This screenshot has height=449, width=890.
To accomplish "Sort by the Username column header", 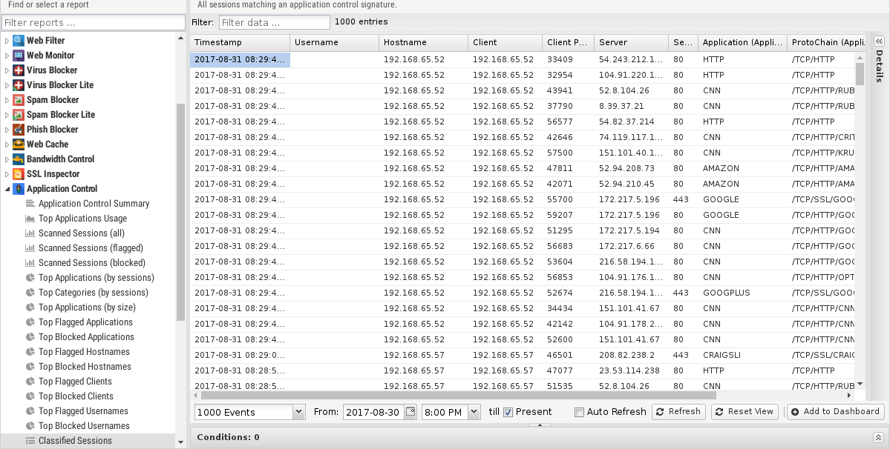I will pyautogui.click(x=334, y=42).
